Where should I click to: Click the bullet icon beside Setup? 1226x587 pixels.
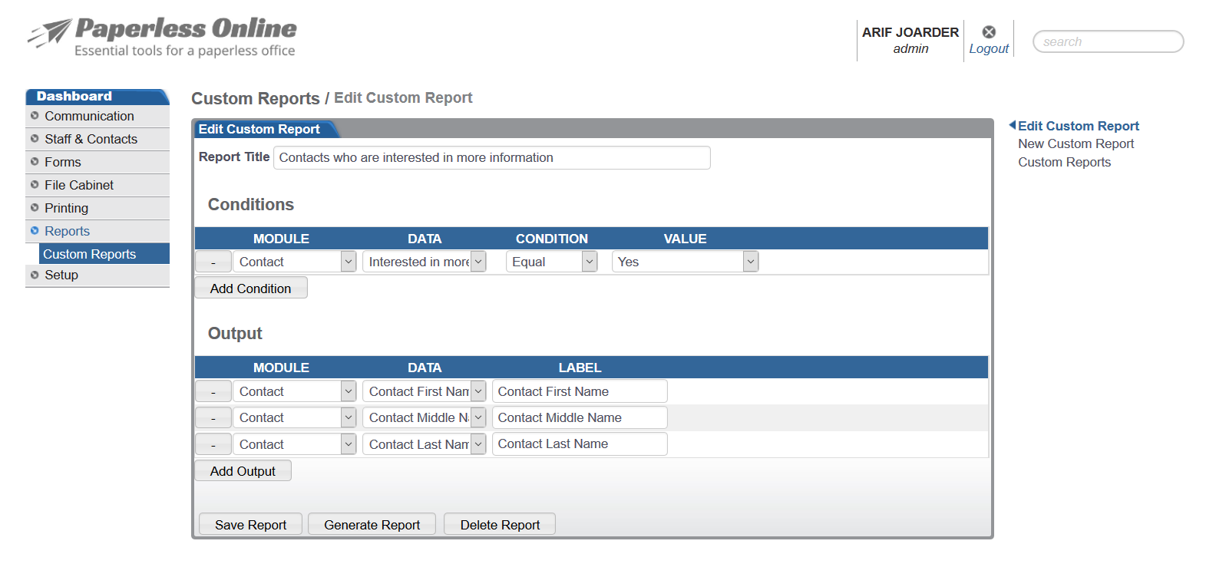(x=35, y=275)
